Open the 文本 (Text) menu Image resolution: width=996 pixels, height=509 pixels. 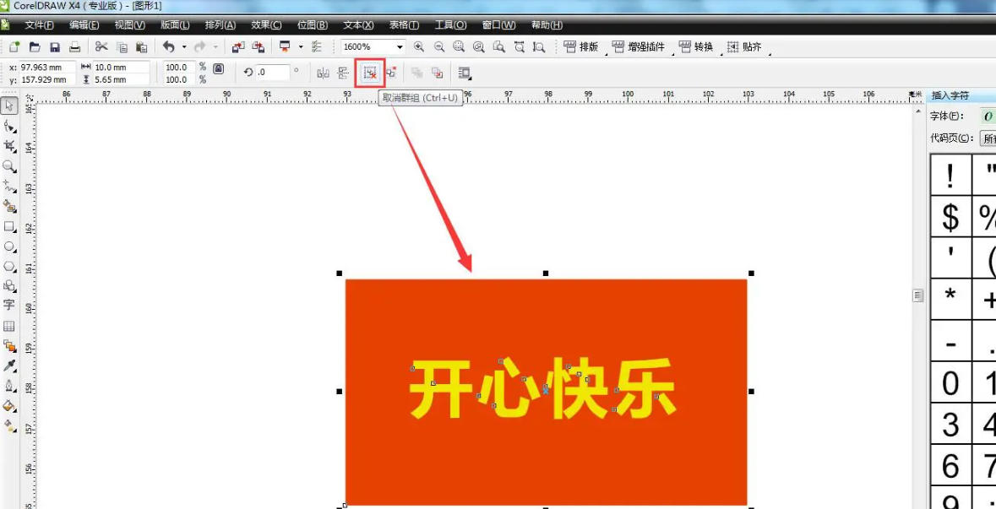(x=357, y=24)
